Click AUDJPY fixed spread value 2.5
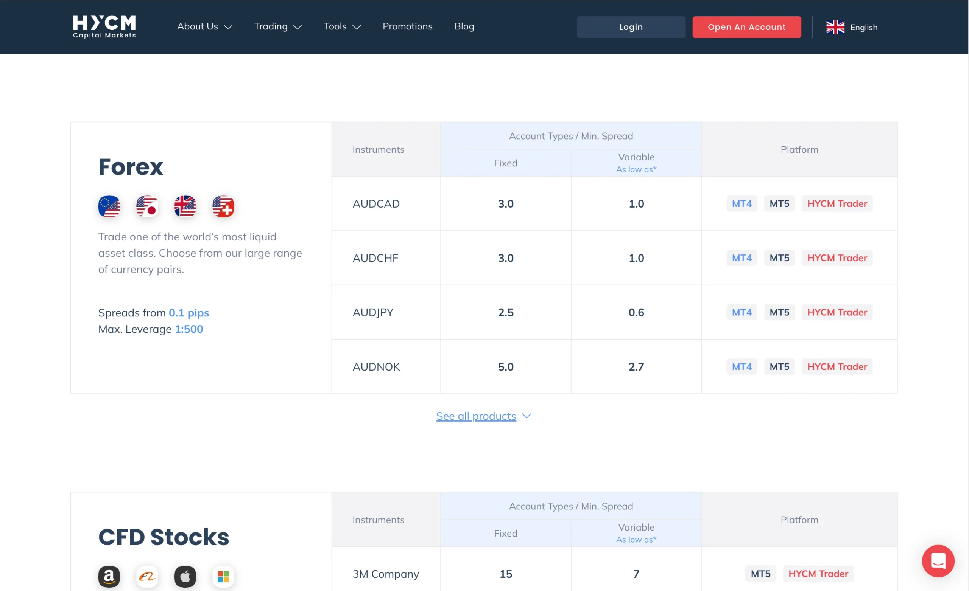The width and height of the screenshot is (969, 591). (506, 312)
